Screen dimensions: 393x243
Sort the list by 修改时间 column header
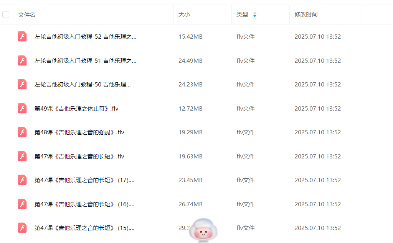(306, 15)
